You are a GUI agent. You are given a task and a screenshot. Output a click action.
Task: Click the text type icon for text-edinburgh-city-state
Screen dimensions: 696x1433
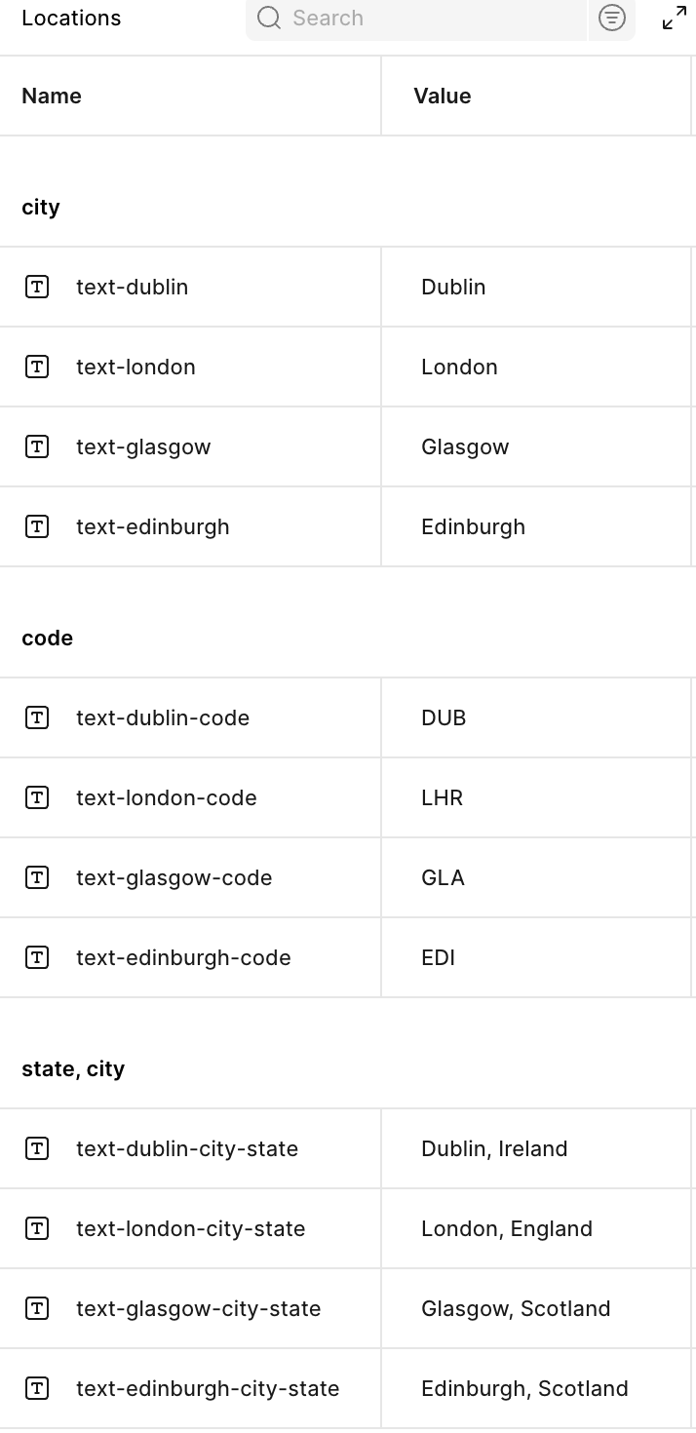point(37,1388)
